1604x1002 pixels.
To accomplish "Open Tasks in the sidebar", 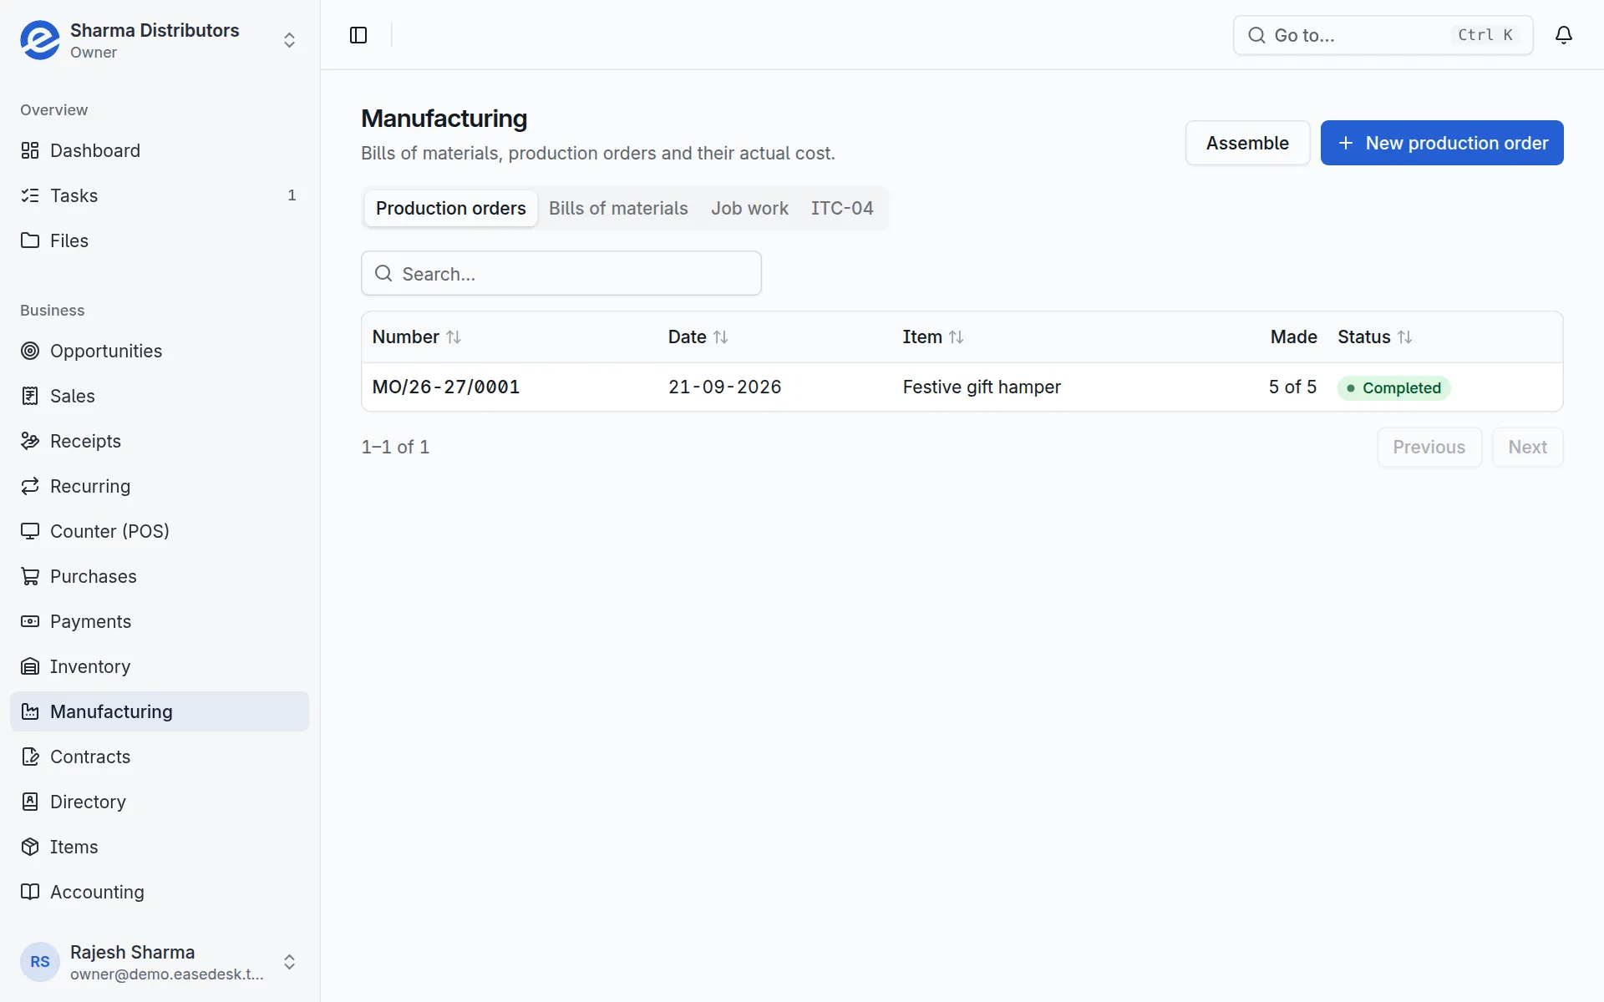I will point(160,195).
